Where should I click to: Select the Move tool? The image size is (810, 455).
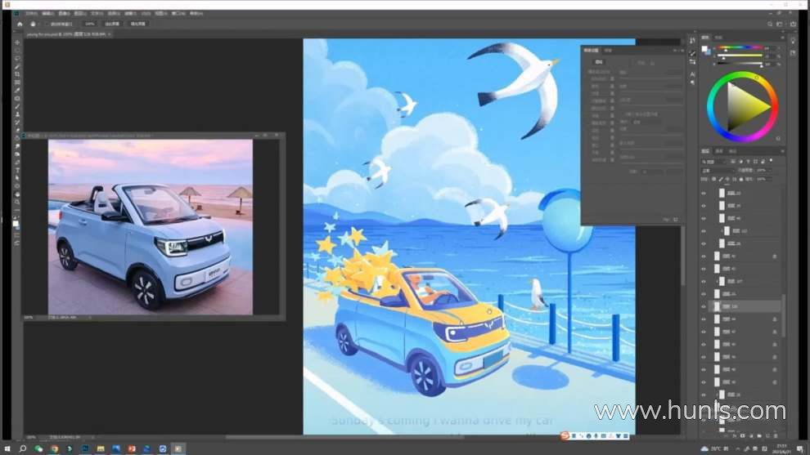(17, 42)
